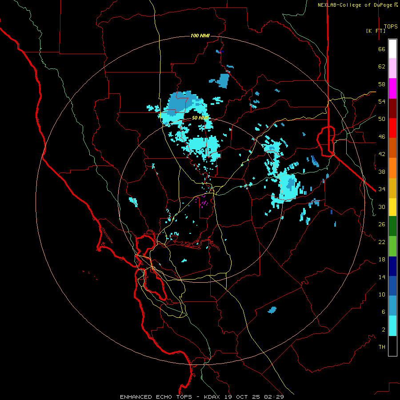400x400 pixels.
Task: Click the "NEXLAB-College of DuPage" header text
Action: (x=355, y=5)
